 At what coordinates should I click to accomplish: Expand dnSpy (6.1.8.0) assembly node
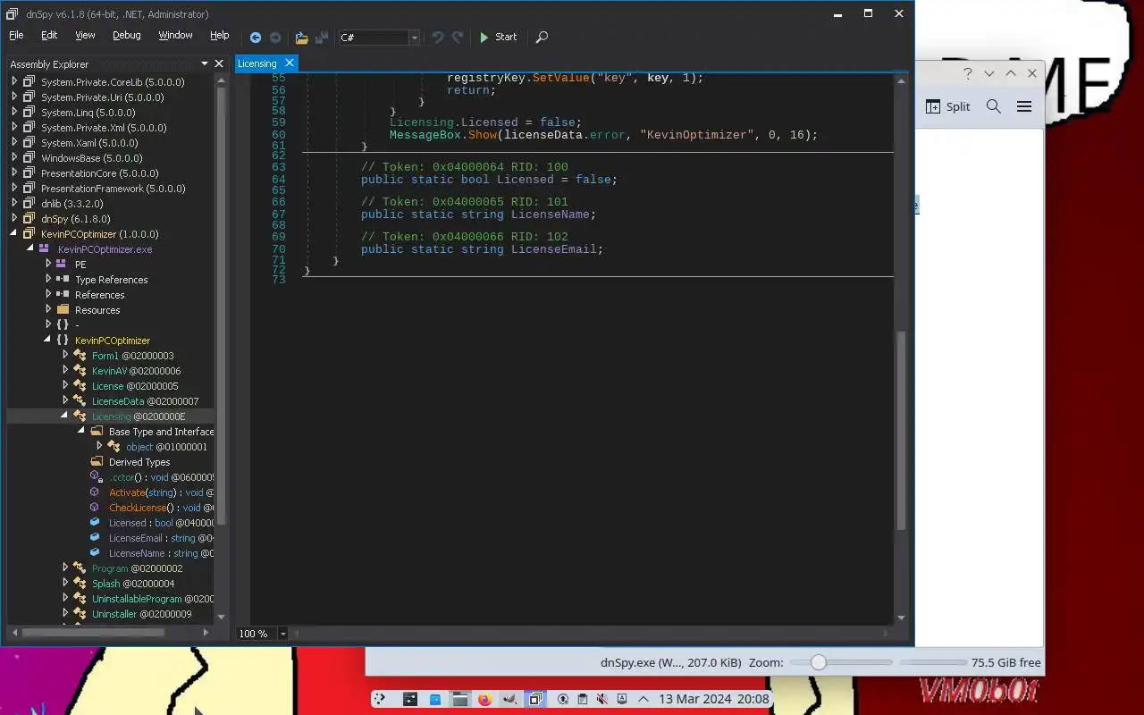tap(14, 219)
